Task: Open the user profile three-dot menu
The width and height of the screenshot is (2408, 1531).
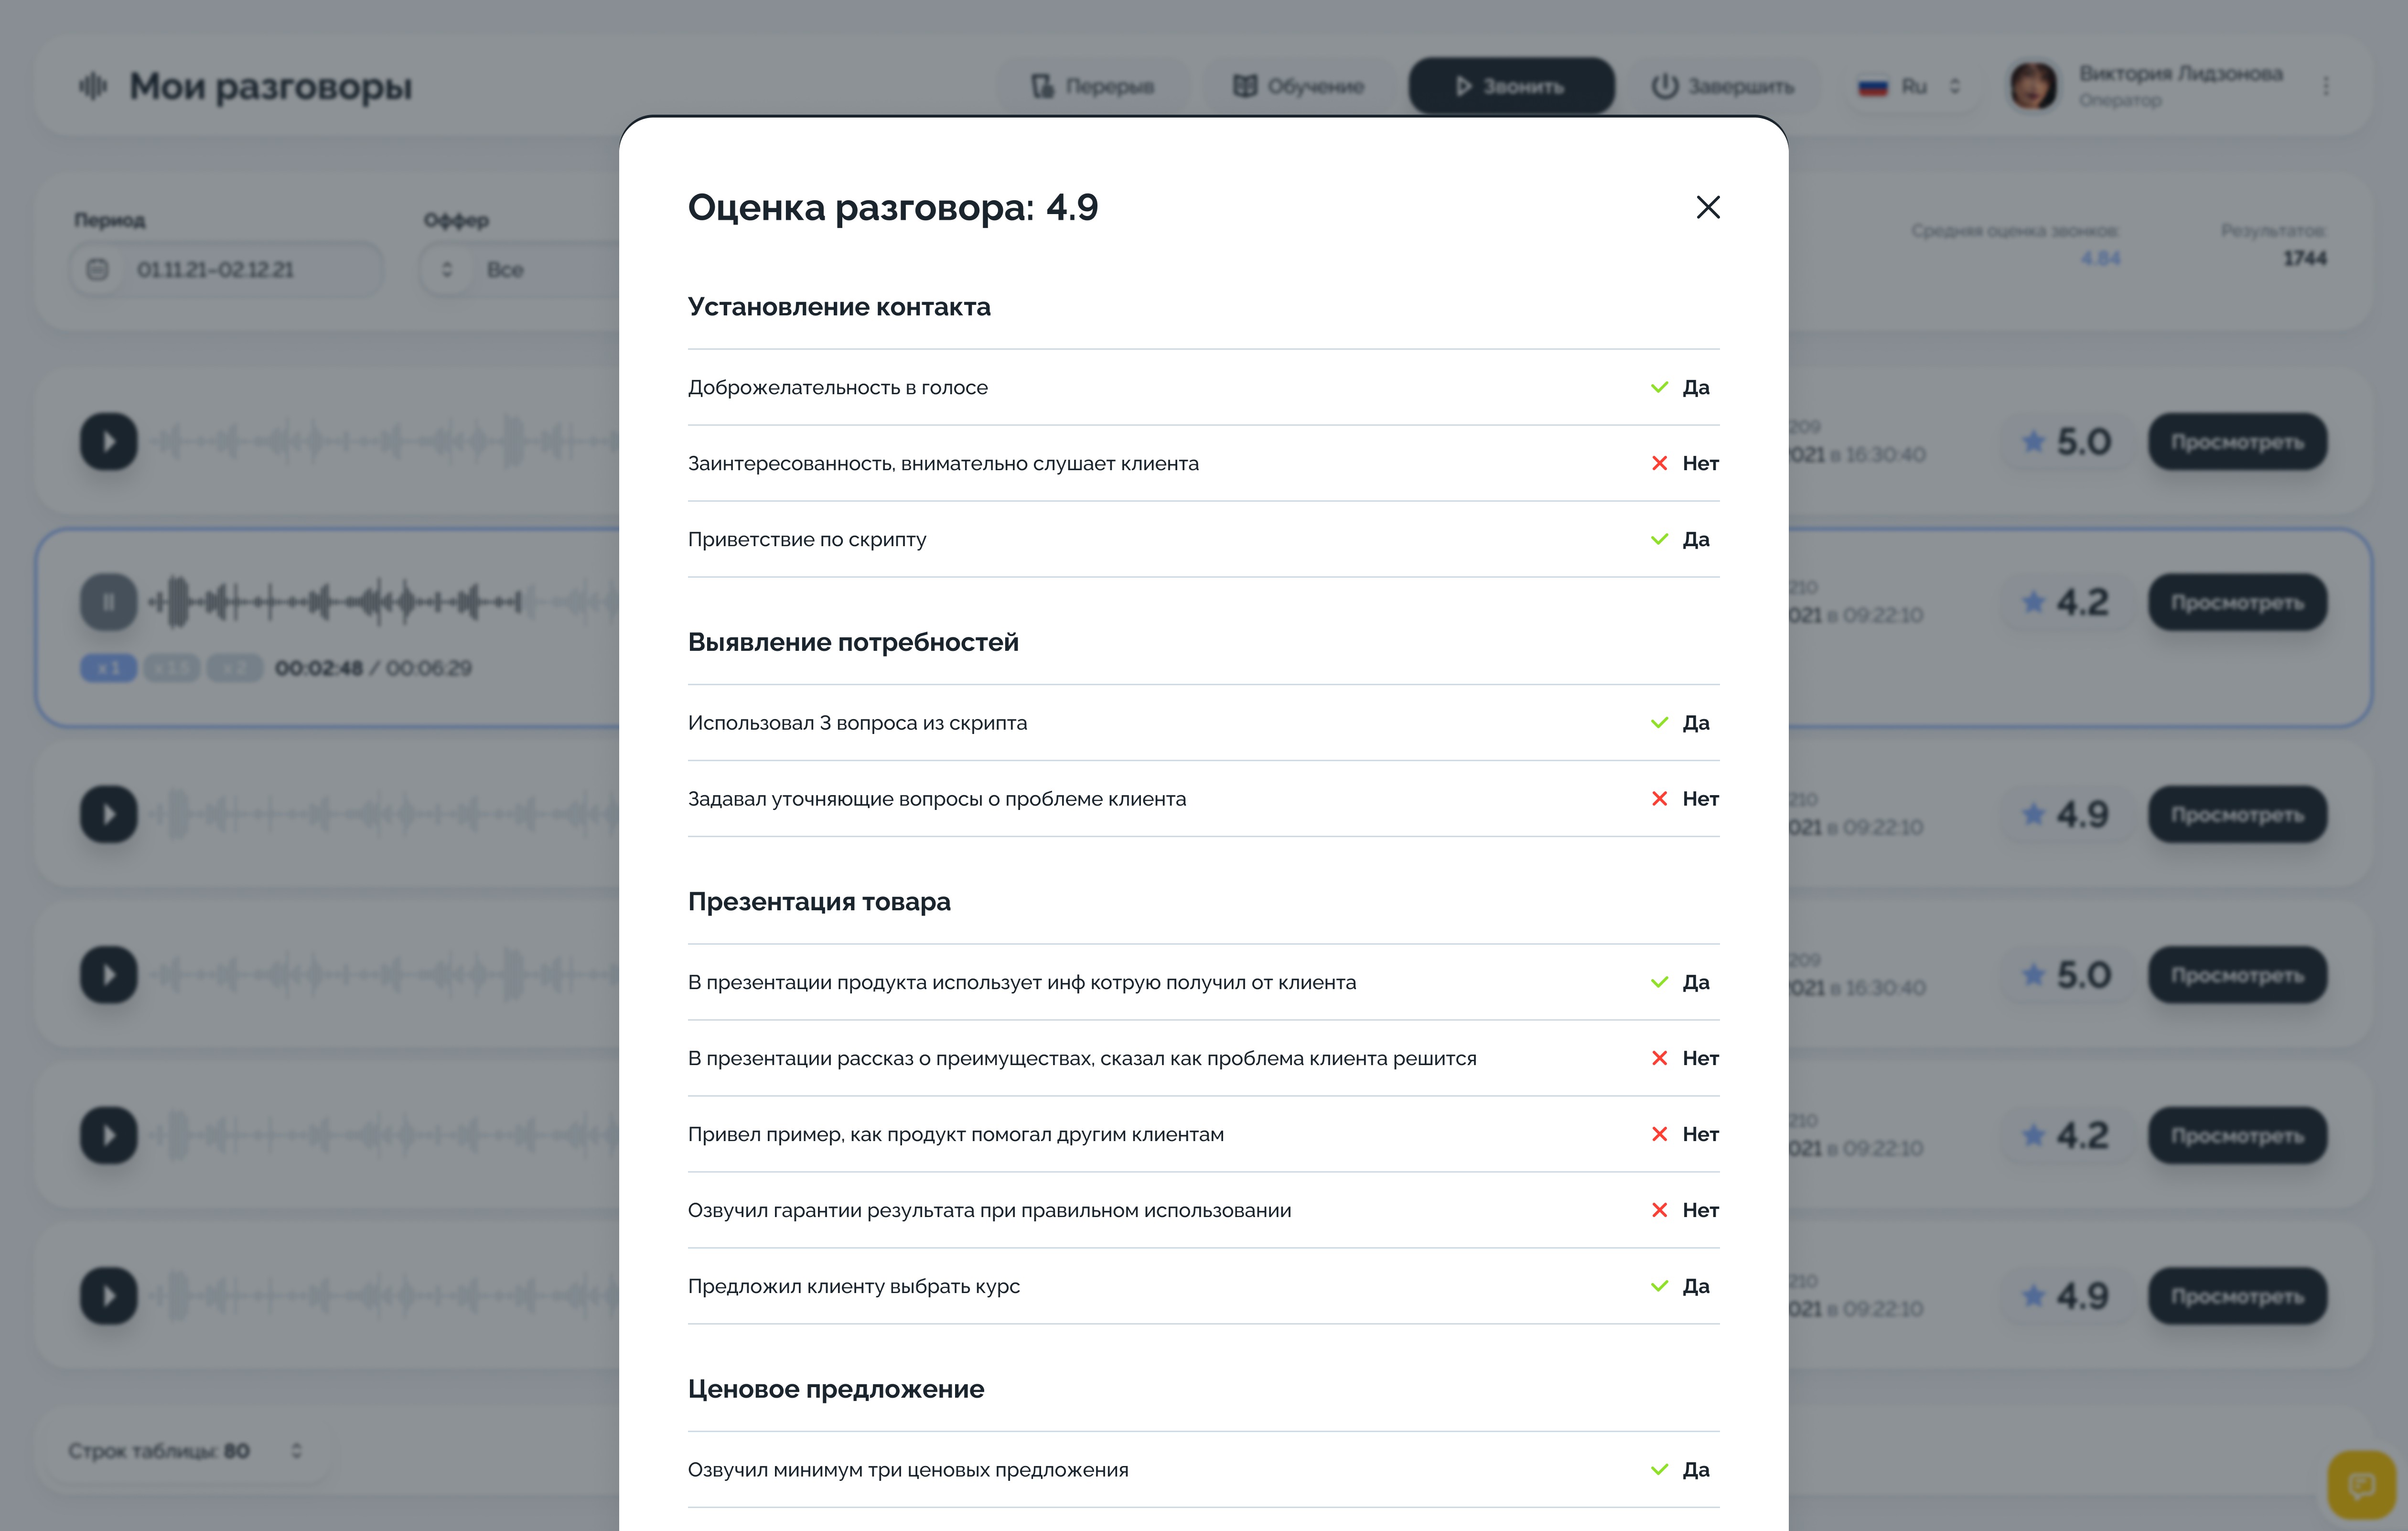Action: 2326,86
